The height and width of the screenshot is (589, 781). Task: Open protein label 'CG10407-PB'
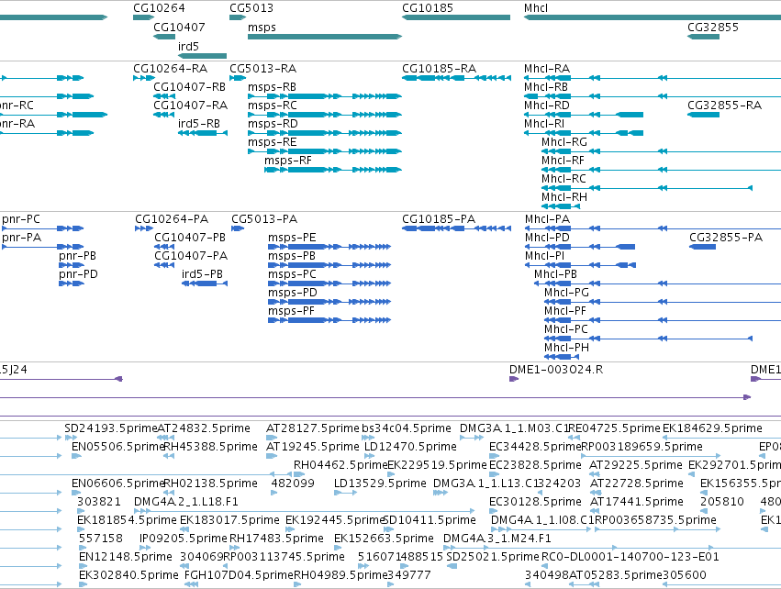click(190, 238)
